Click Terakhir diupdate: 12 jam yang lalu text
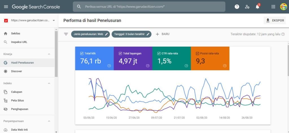Image resolution: width=289 pixels, height=133 pixels. pos(255,34)
